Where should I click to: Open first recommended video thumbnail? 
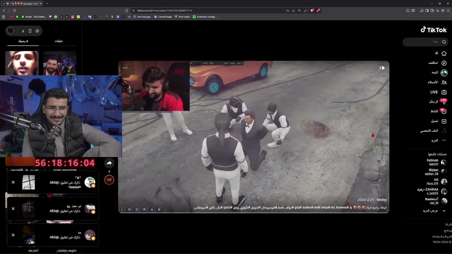(22, 63)
